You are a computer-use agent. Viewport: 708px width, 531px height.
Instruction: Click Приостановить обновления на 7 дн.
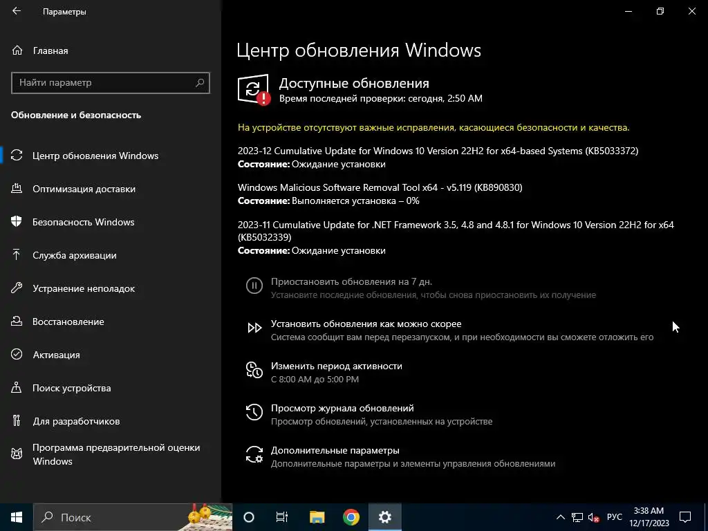(x=351, y=282)
